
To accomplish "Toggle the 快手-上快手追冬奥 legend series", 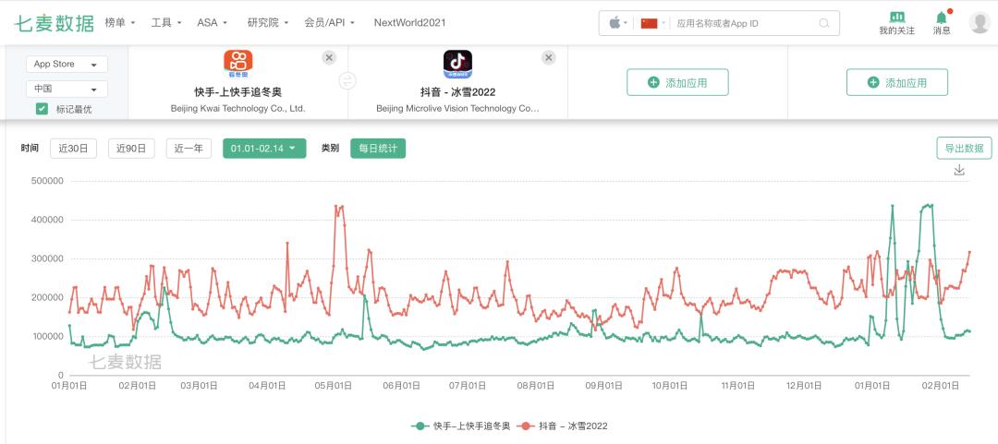I will pos(461,426).
